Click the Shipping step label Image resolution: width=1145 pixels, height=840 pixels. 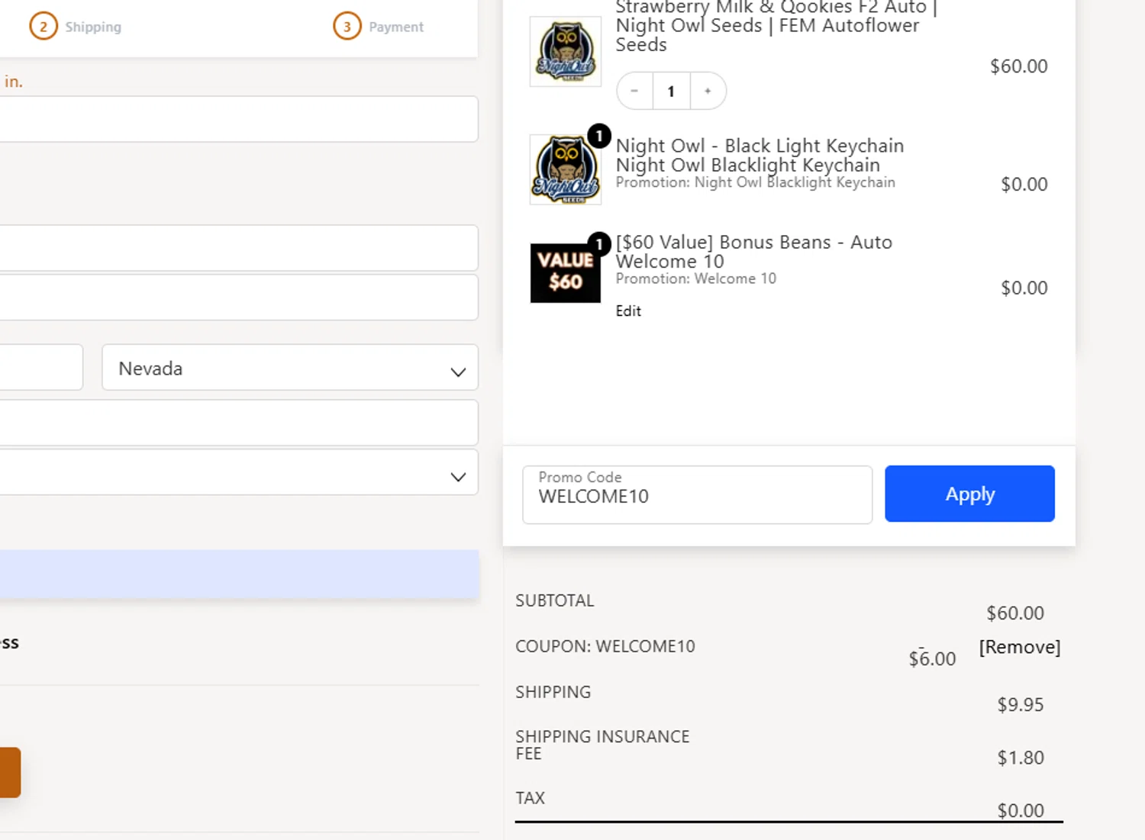coord(93,27)
